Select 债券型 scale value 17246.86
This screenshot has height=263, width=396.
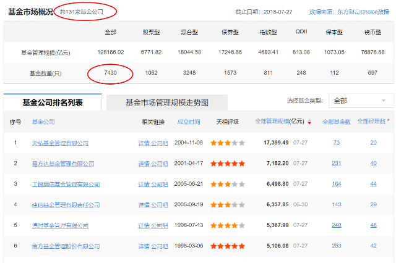230,52
